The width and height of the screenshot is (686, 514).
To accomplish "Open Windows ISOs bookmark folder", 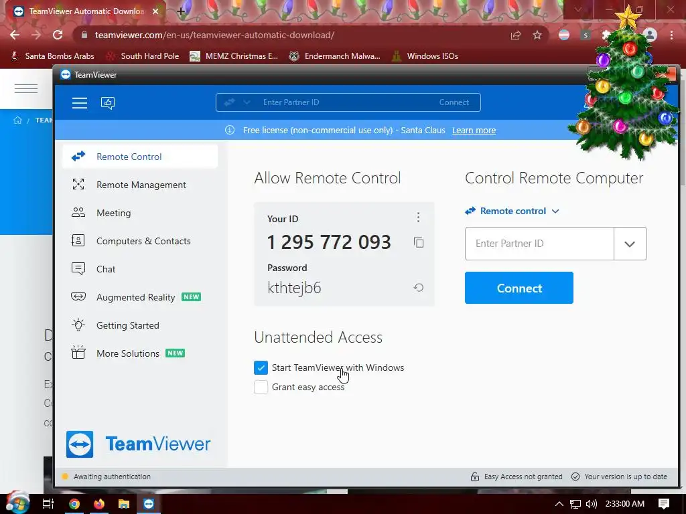I will pos(425,56).
